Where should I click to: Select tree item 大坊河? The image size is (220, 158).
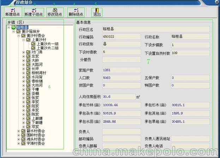37,85
